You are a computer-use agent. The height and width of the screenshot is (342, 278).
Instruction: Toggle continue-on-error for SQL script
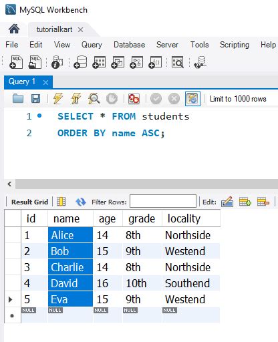[134, 98]
